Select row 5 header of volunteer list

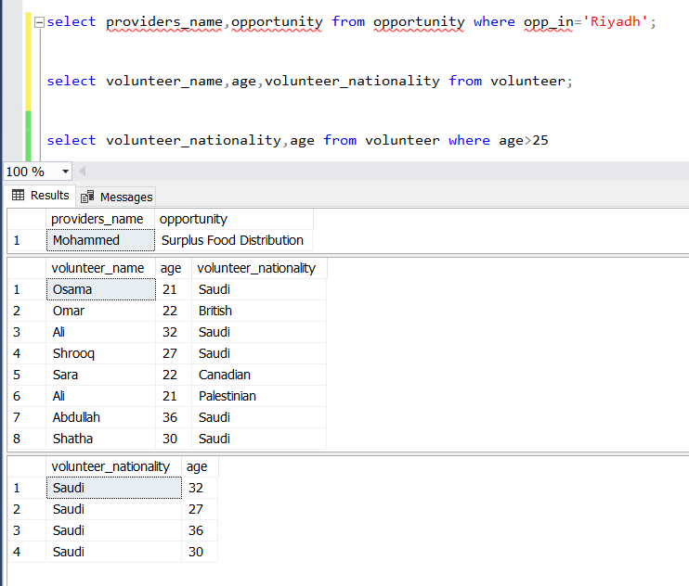(x=27, y=375)
